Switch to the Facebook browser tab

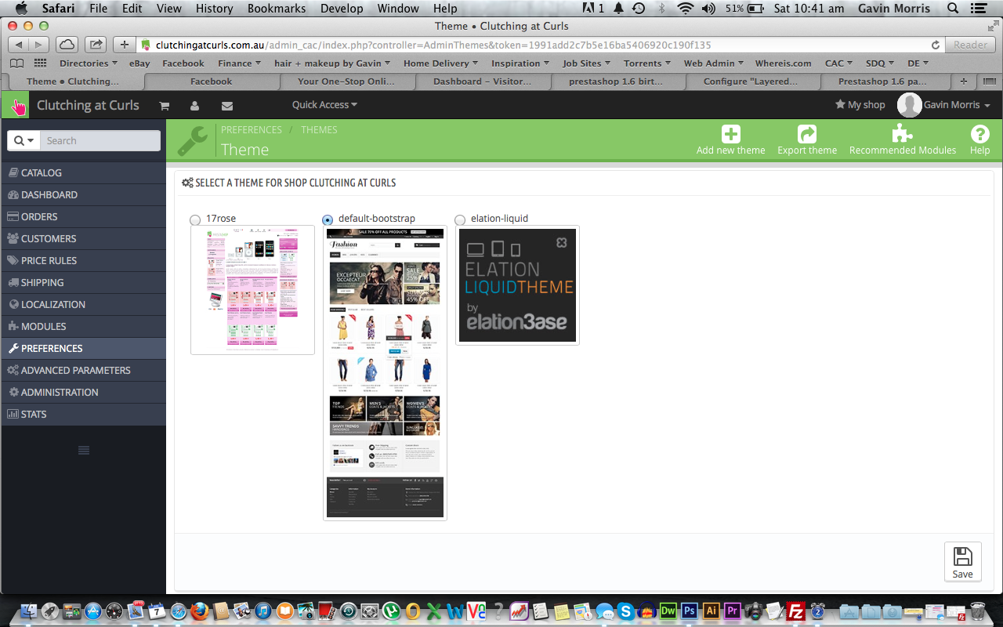click(x=211, y=82)
